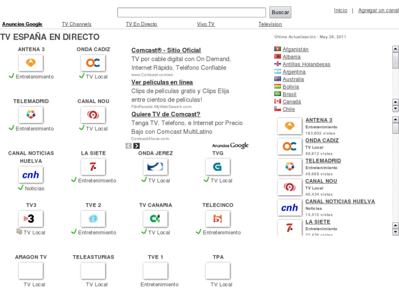Image resolution: width=399 pixels, height=299 pixels.
Task: Click the search text field
Action: pyautogui.click(x=192, y=13)
